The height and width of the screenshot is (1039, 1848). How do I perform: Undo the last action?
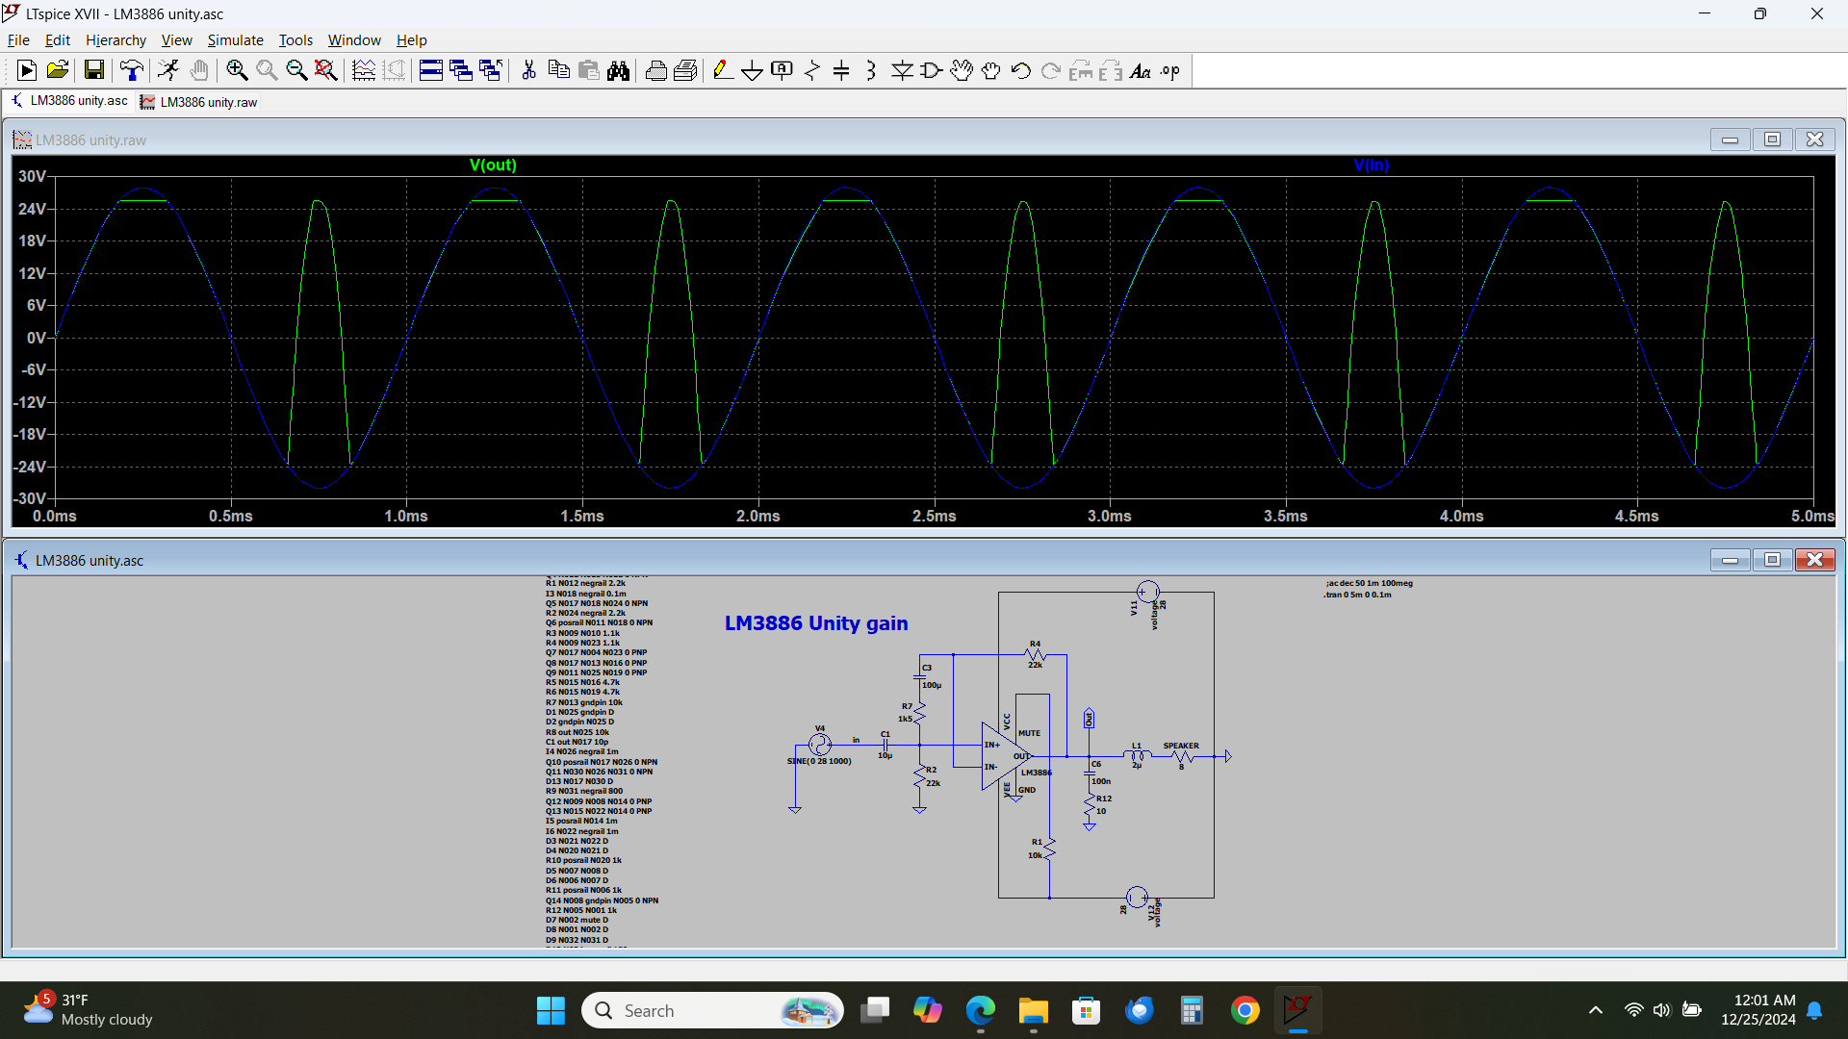tap(1020, 70)
